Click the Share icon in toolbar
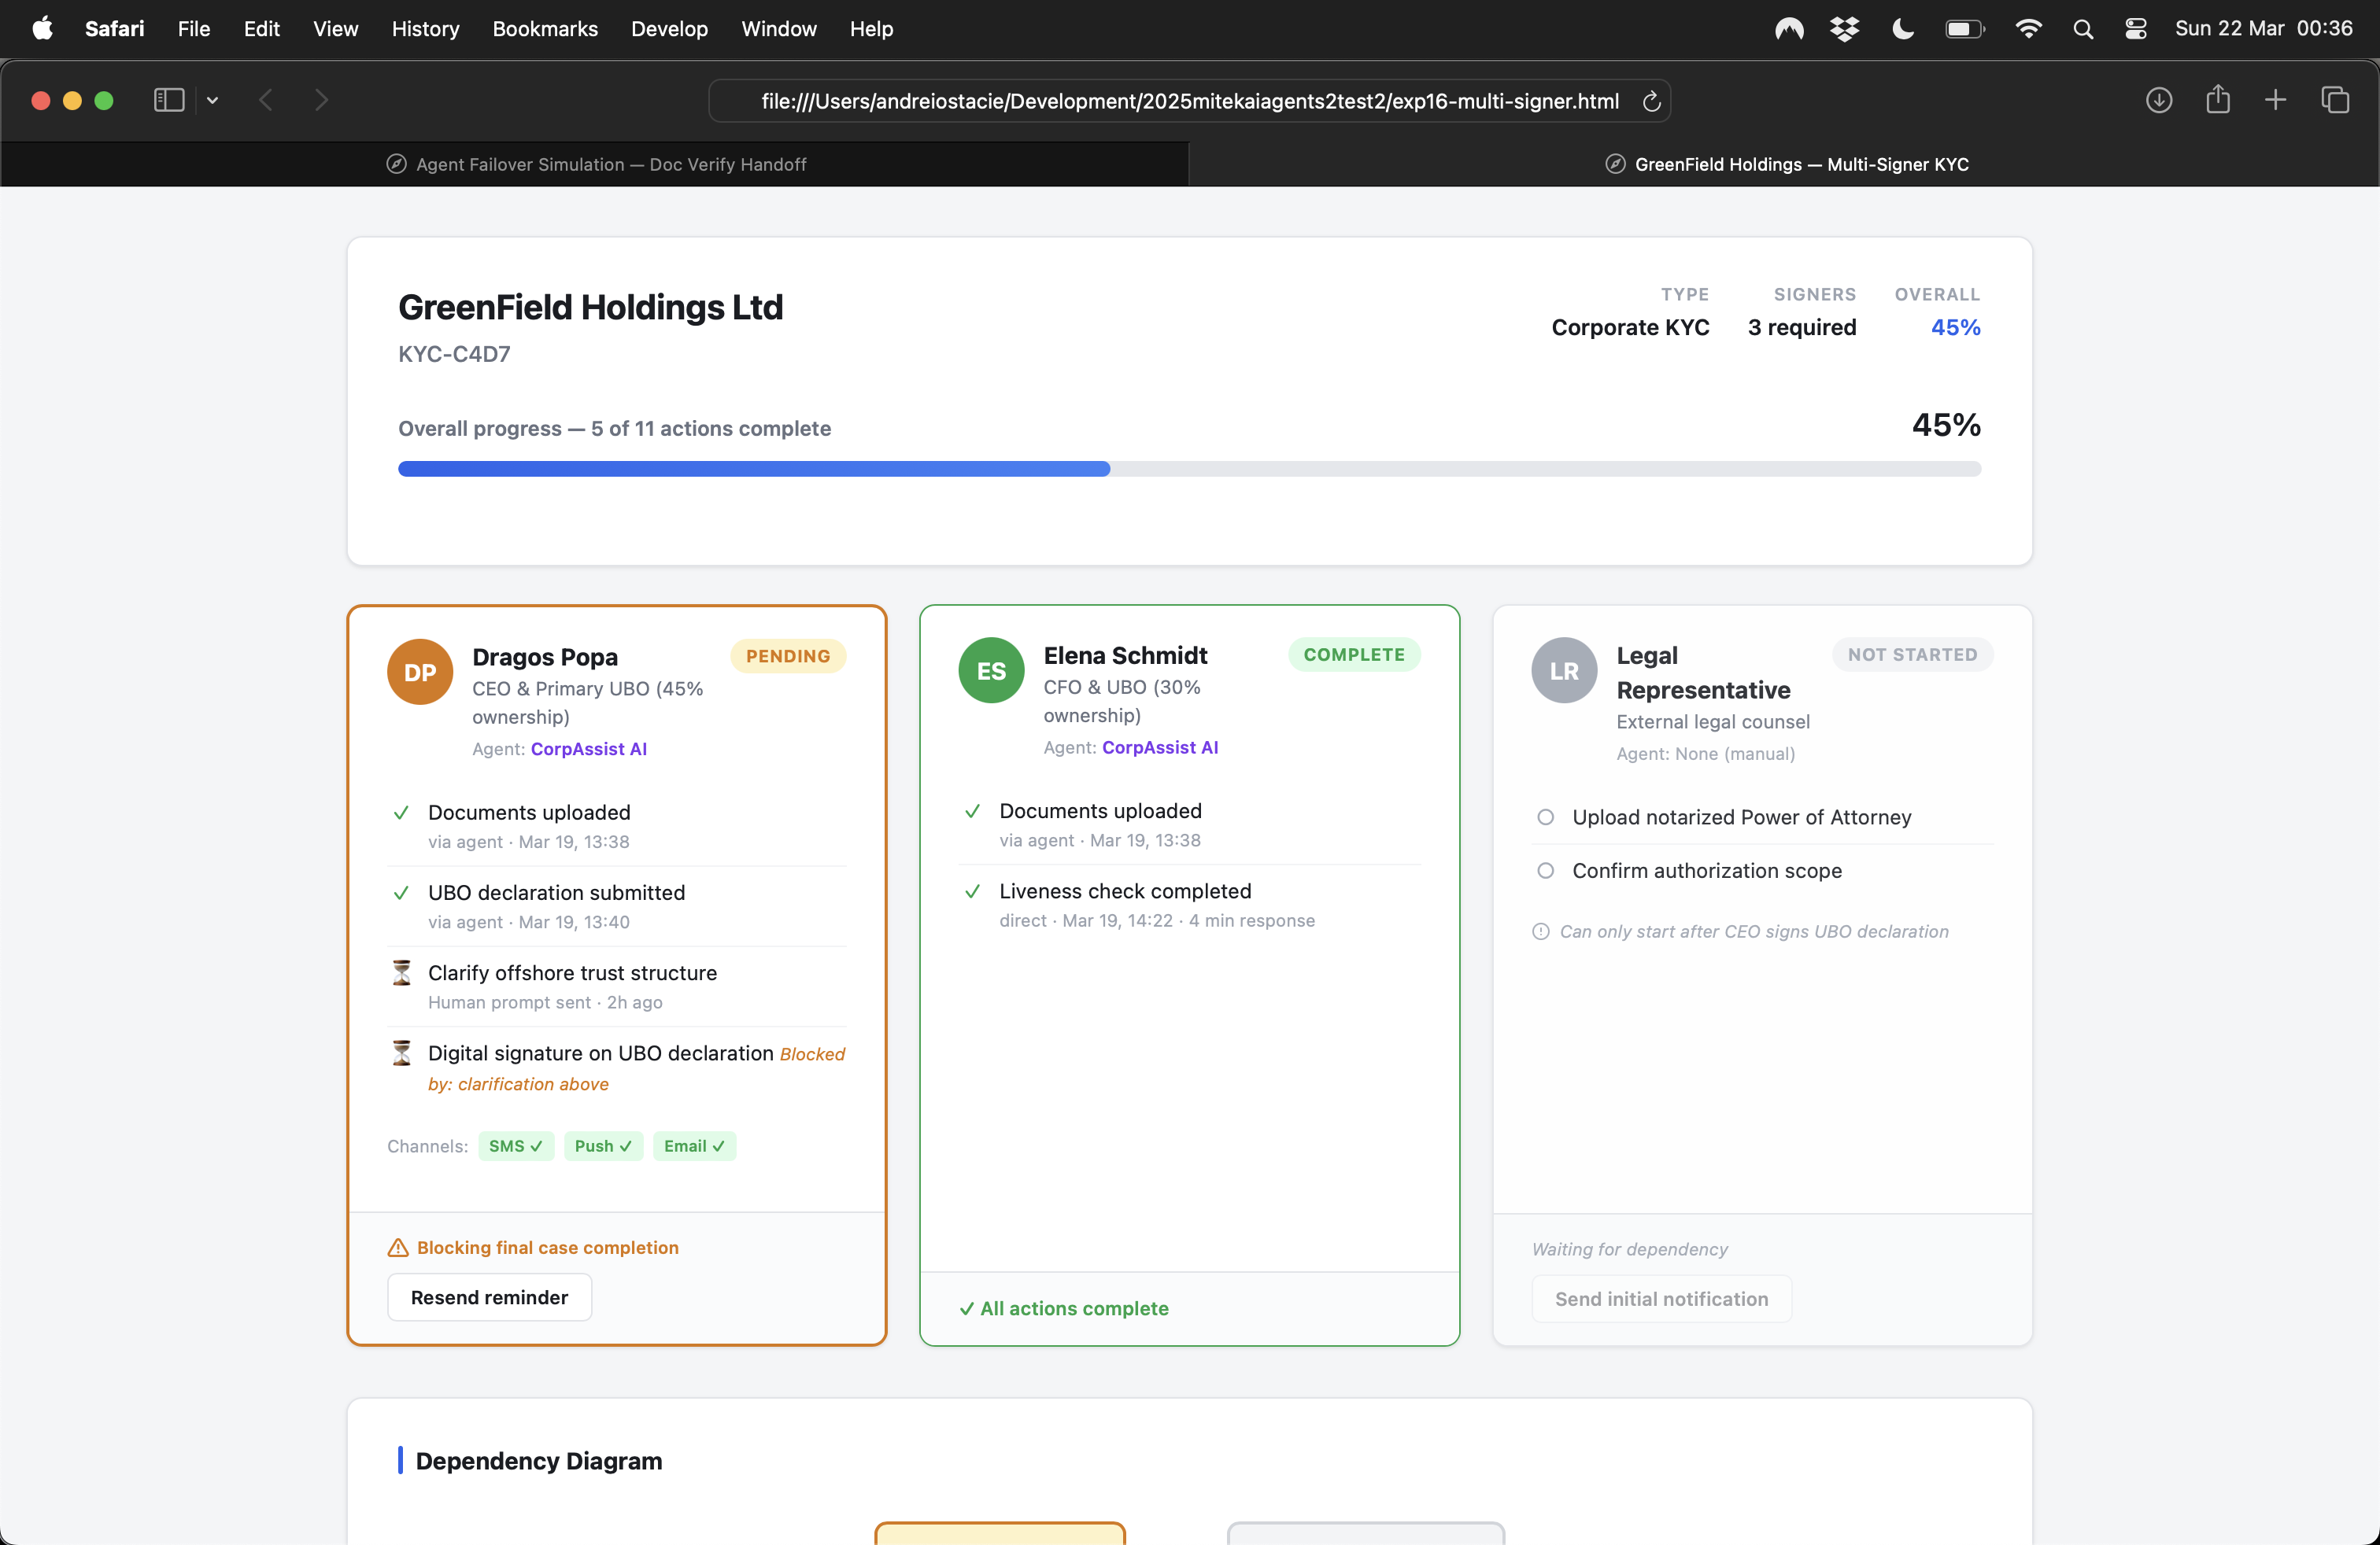The width and height of the screenshot is (2380, 1545). 2217,100
